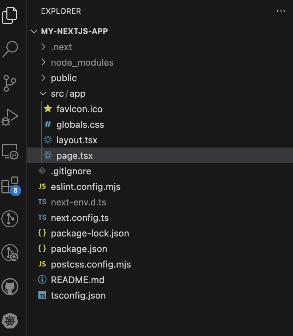
Task: Open the Remote Explorer view
Action: [10, 151]
